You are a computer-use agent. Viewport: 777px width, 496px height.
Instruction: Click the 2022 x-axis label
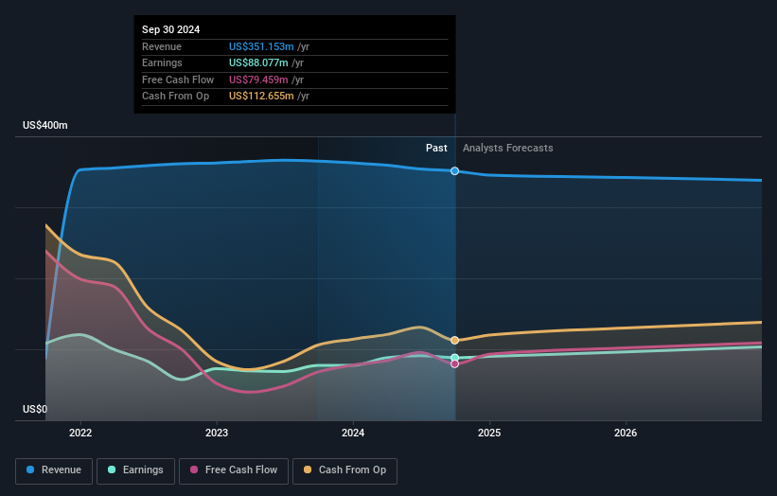pos(80,433)
